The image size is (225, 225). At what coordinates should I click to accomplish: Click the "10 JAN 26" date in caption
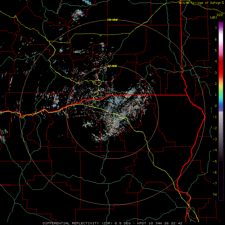[159, 223]
